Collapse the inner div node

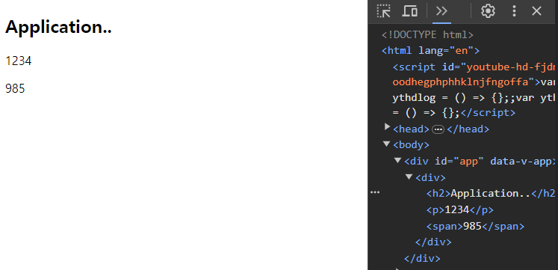pos(409,177)
